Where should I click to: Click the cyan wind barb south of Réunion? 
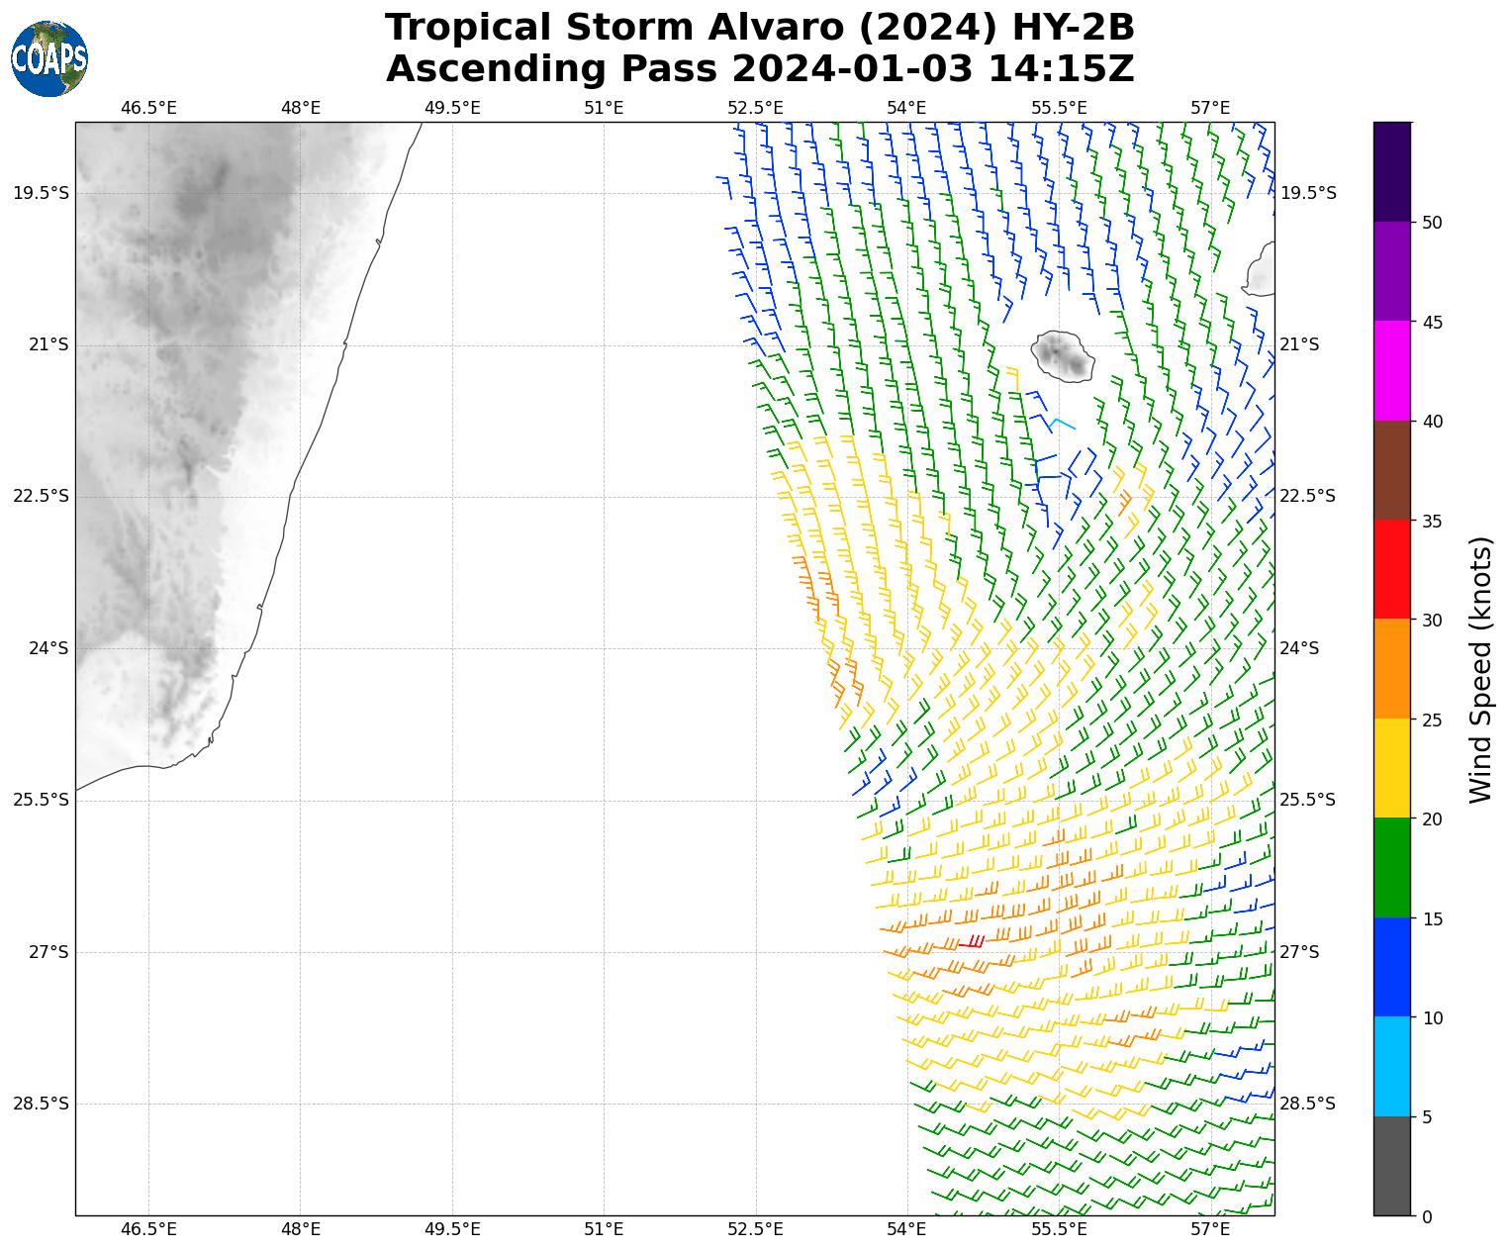(x=1062, y=424)
